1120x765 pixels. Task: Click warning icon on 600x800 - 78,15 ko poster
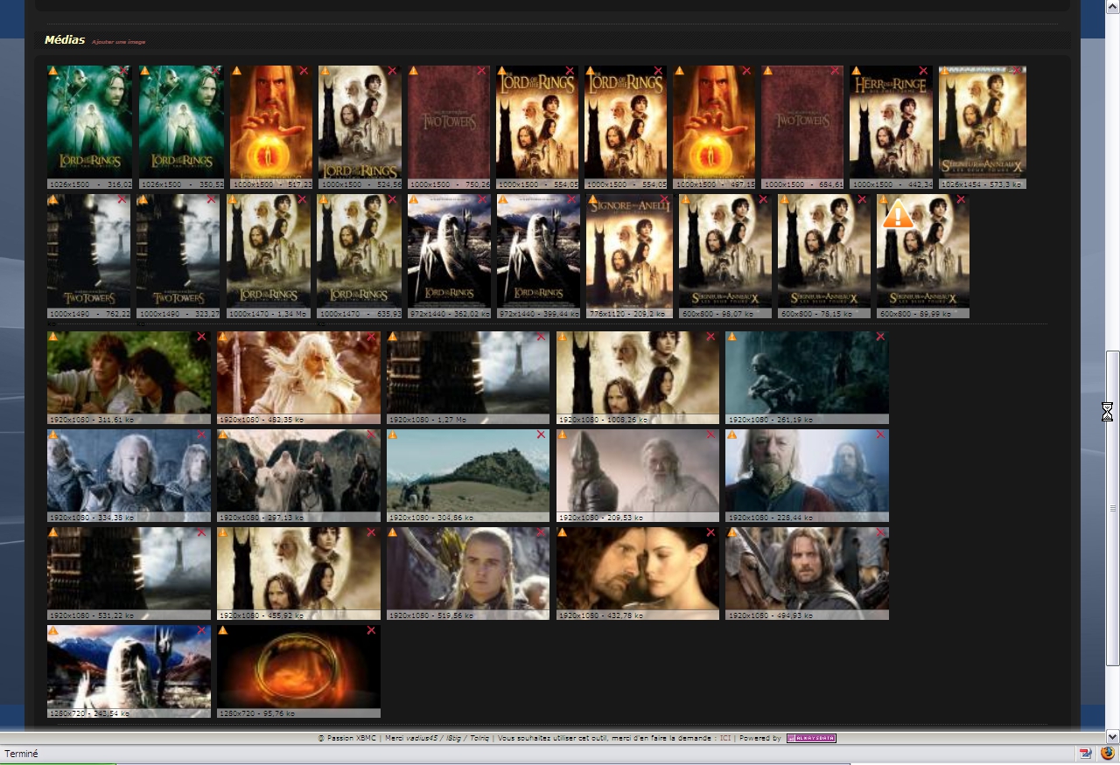click(784, 199)
